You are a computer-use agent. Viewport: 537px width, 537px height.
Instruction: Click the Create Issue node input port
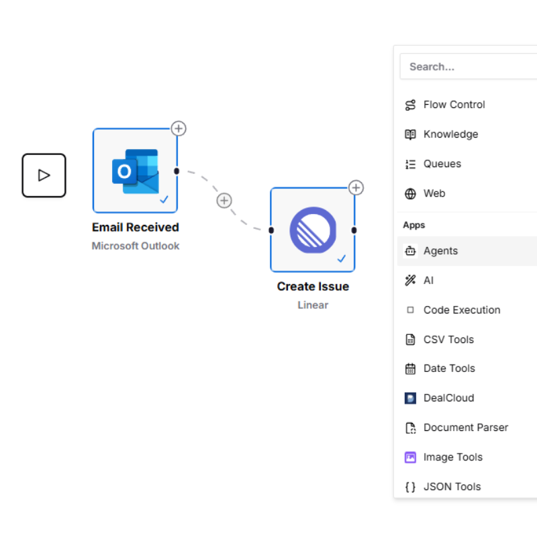point(271,230)
